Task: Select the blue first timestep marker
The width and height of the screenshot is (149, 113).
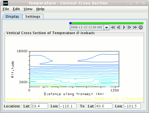Action: coord(71,23)
